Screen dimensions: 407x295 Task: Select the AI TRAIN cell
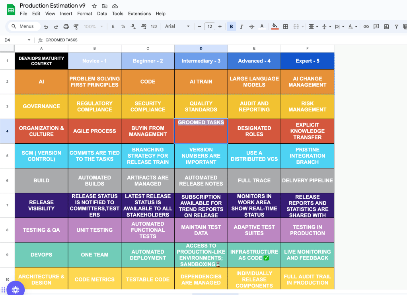click(201, 82)
